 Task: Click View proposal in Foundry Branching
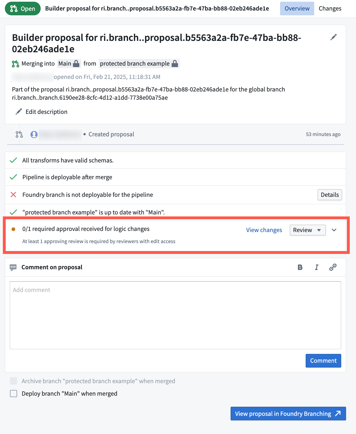click(288, 414)
